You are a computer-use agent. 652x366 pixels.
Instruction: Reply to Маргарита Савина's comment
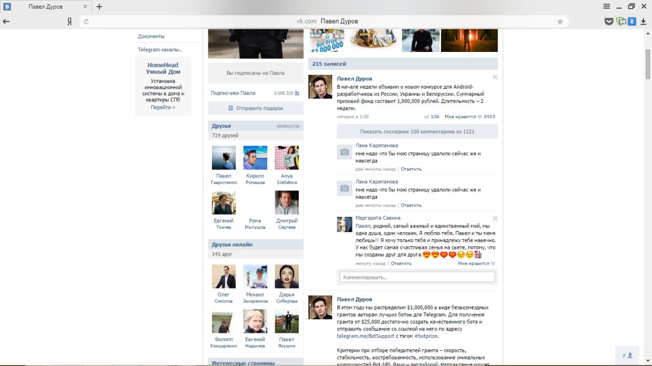tap(401, 264)
